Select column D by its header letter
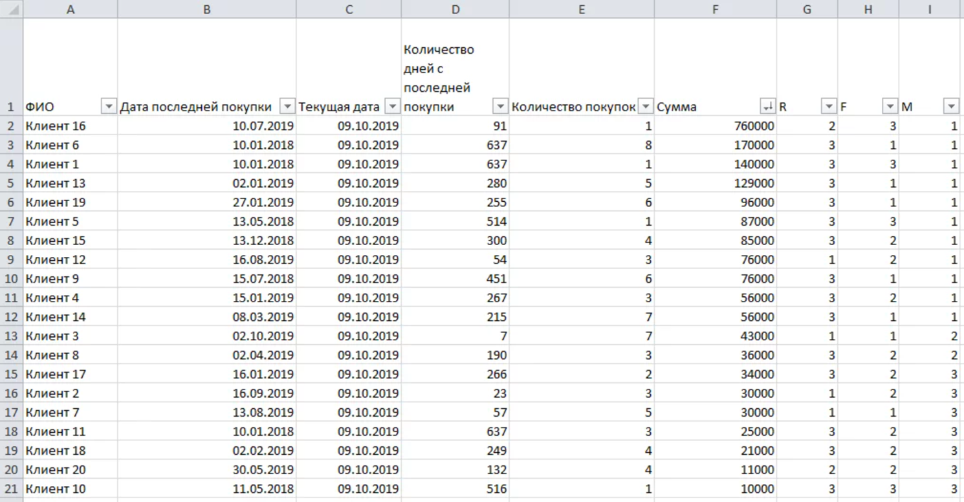Image resolution: width=964 pixels, height=502 pixels. [x=455, y=9]
